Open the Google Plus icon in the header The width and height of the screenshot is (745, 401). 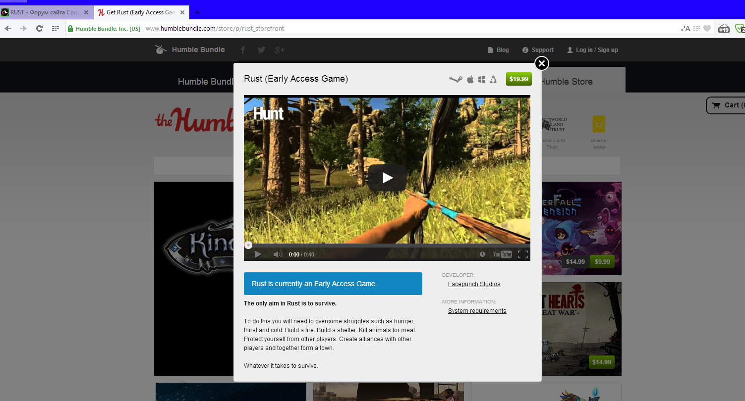click(280, 50)
